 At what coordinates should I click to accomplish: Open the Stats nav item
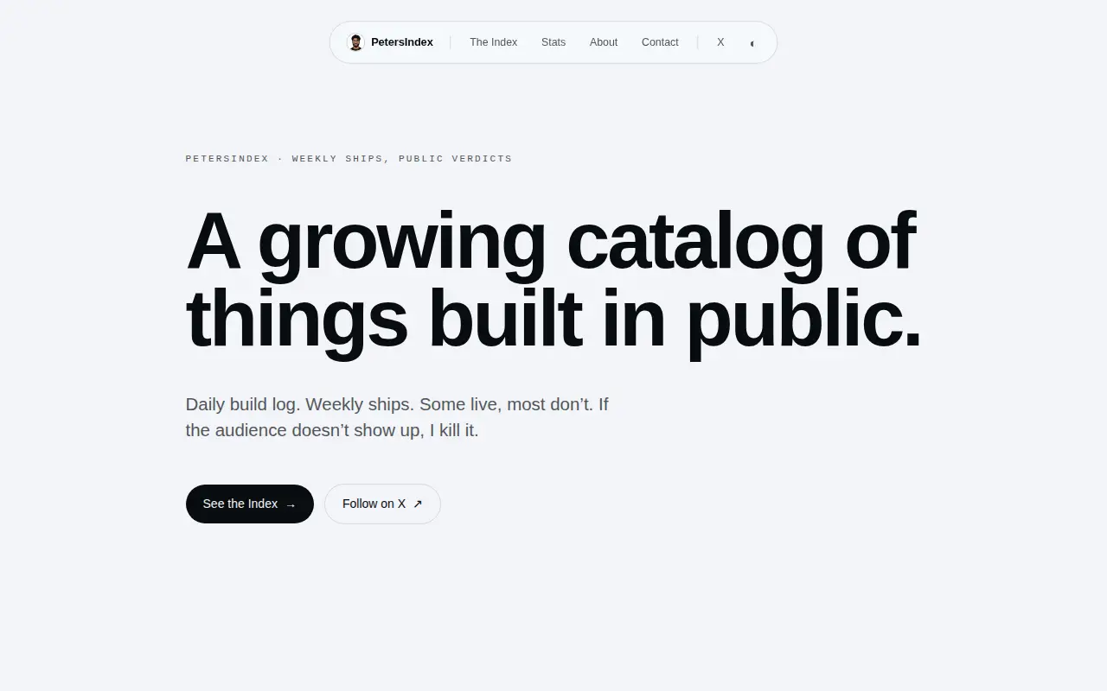[x=553, y=42]
